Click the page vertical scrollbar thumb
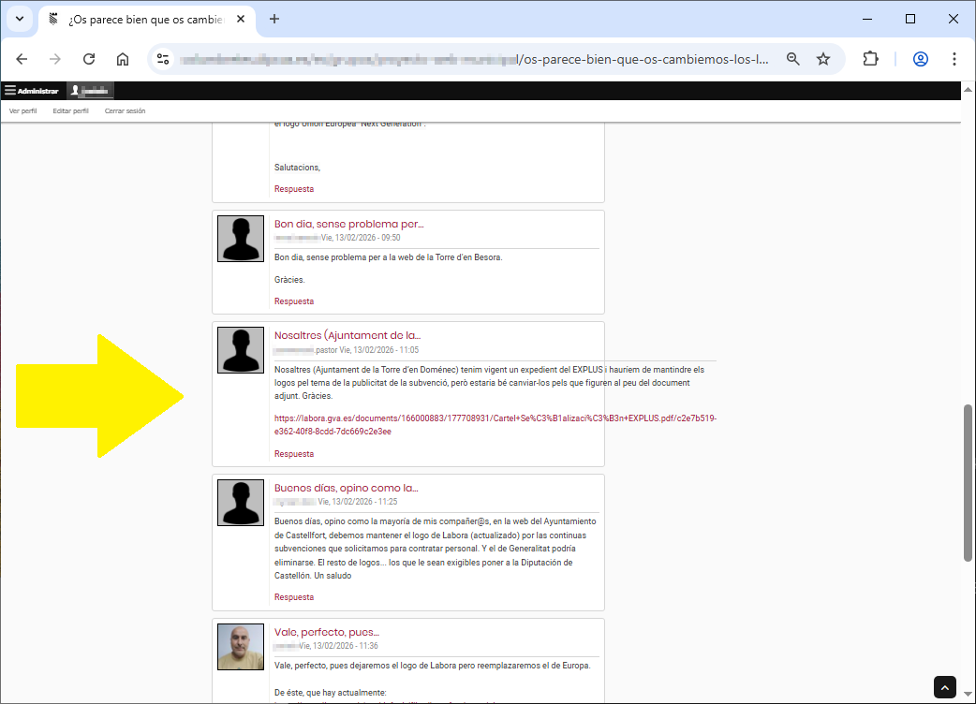This screenshot has height=704, width=976. coord(968,483)
